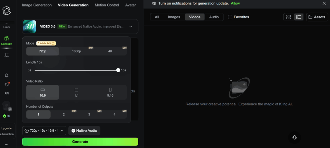The image size is (330, 148).
Task: Click the user avatar in sidebar
Action: (7, 106)
